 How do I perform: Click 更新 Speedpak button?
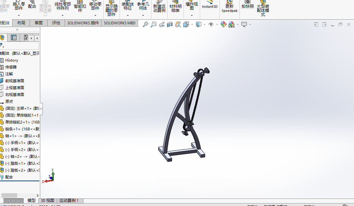tap(230, 6)
